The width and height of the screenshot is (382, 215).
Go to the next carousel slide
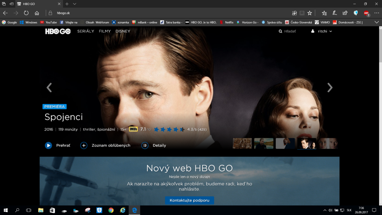coord(330,88)
